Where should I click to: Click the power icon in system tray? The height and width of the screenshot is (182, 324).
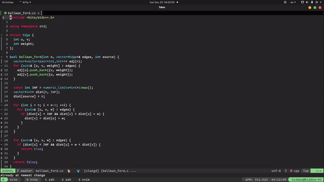click(317, 2)
